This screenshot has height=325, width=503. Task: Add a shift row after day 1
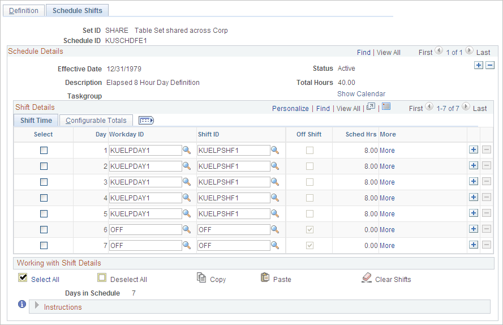point(474,149)
